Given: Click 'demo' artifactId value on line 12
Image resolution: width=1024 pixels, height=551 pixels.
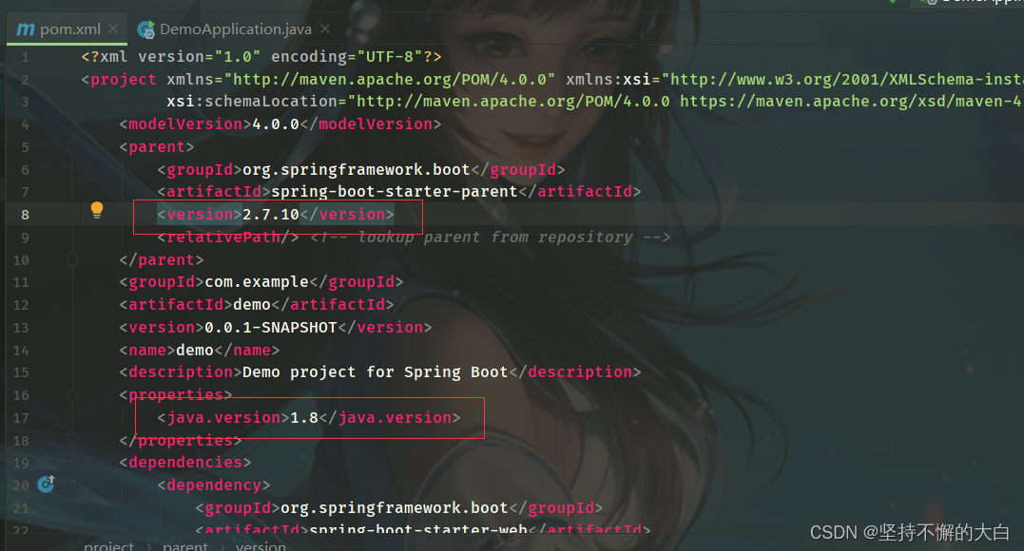Looking at the screenshot, I should tap(251, 305).
